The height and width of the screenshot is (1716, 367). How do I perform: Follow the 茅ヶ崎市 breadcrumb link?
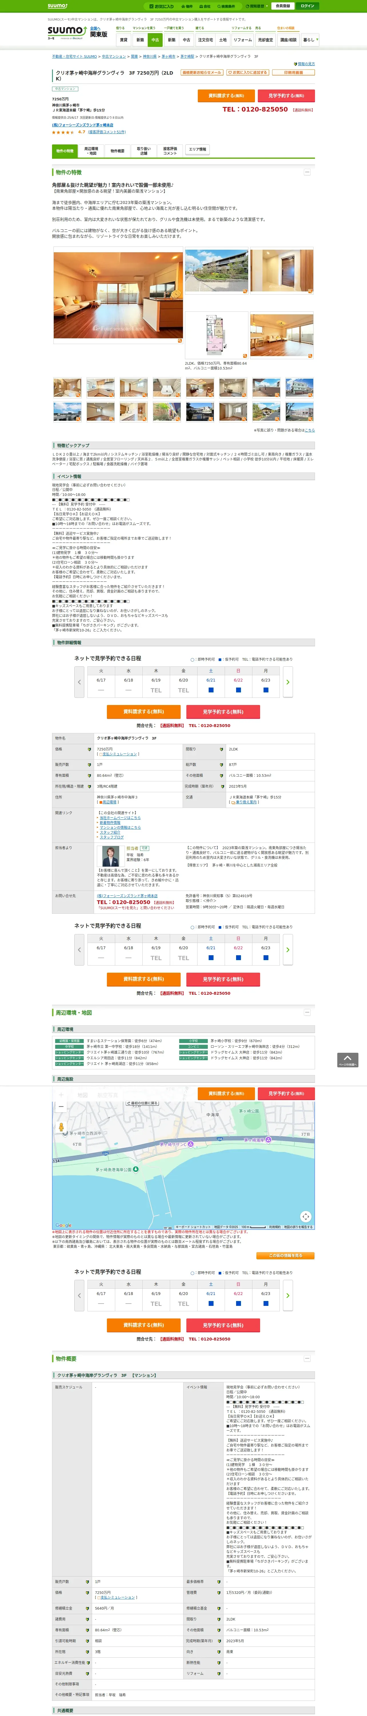click(169, 57)
